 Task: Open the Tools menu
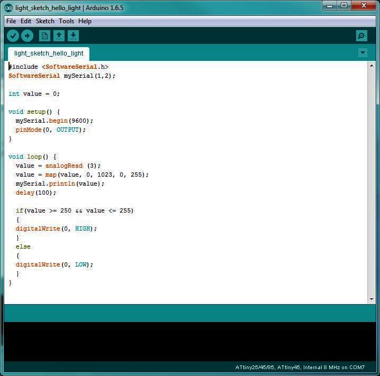coord(66,21)
